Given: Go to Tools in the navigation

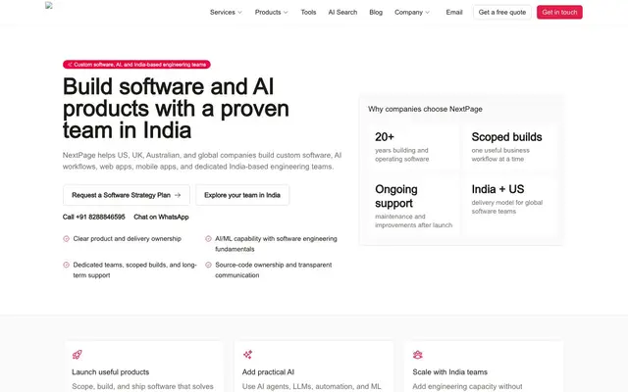Looking at the screenshot, I should pyautogui.click(x=308, y=13).
